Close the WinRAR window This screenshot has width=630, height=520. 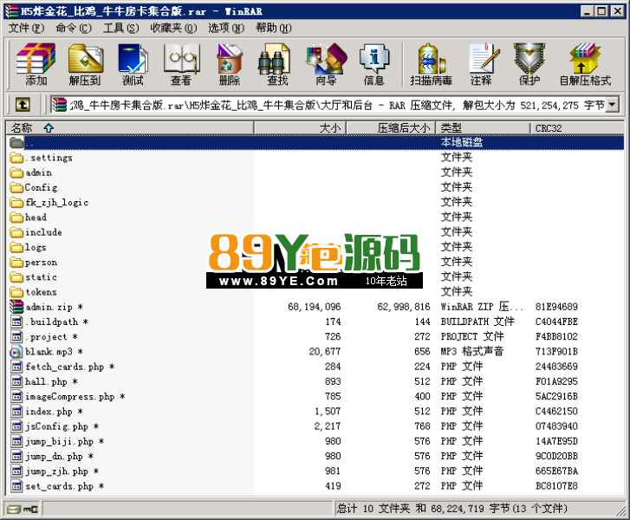point(618,11)
